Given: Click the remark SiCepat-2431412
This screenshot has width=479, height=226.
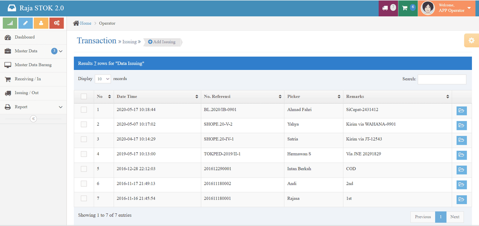Looking at the screenshot, I should point(363,109).
